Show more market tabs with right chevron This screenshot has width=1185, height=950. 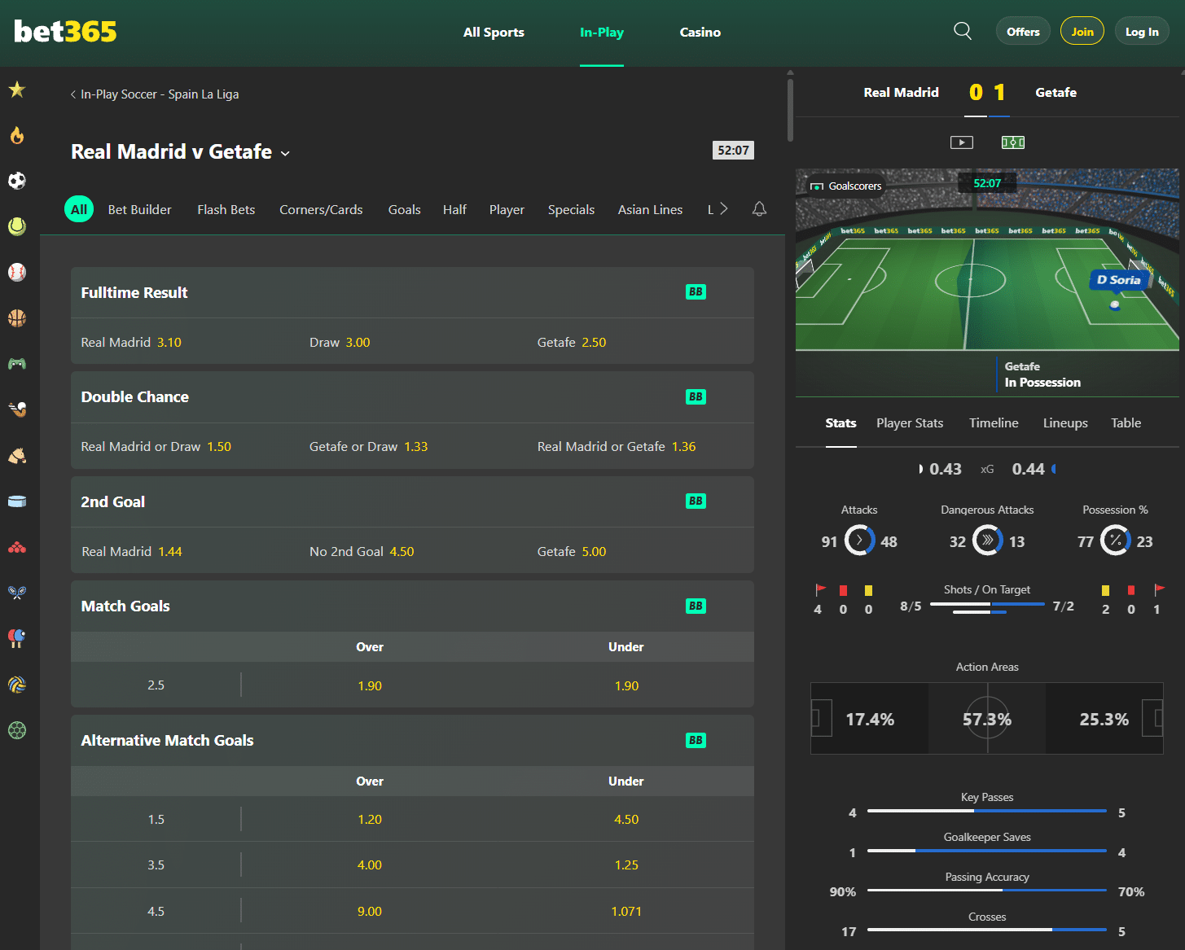[x=724, y=209]
